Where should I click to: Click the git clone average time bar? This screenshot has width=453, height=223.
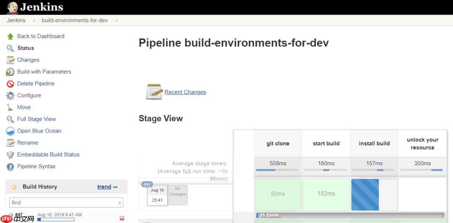(x=277, y=170)
